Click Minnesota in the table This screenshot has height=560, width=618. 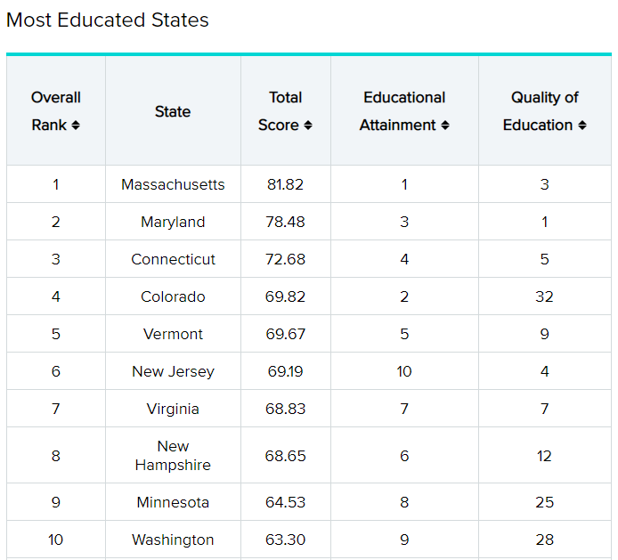[x=173, y=502]
